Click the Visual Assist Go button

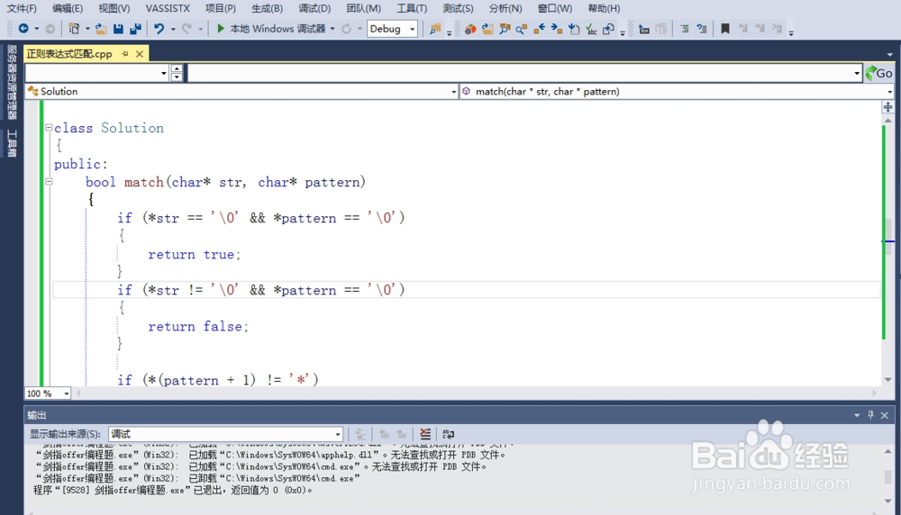click(x=879, y=73)
